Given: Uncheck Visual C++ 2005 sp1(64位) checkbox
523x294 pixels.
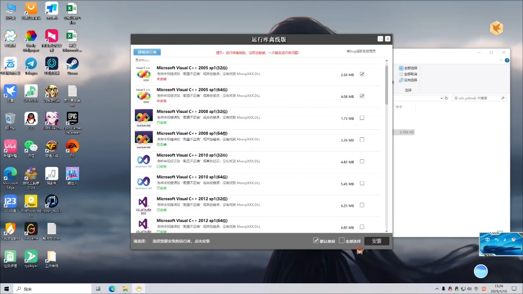Looking at the screenshot, I should click(362, 96).
